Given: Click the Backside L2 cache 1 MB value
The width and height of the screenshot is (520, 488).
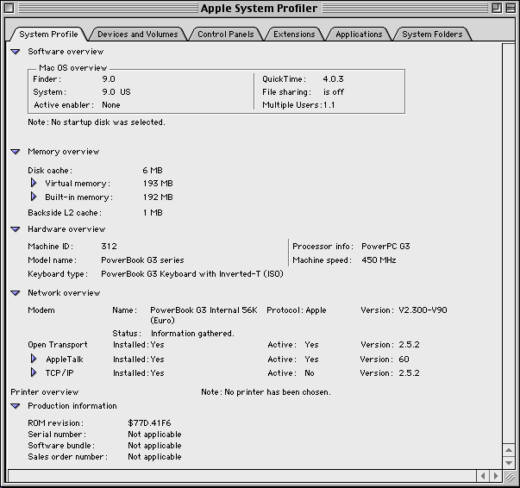Looking at the screenshot, I should point(153,212).
